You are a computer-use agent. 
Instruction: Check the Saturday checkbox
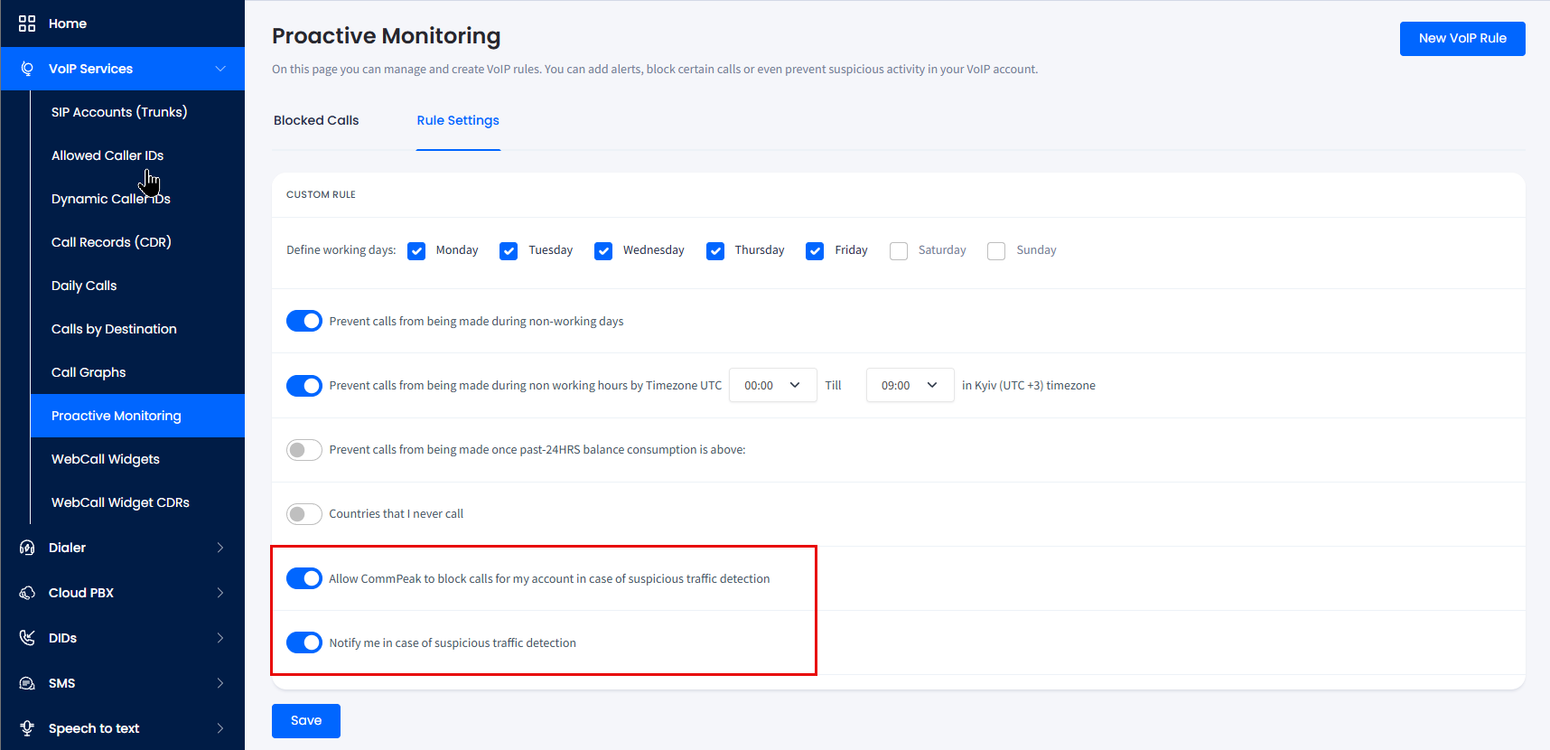(x=899, y=251)
